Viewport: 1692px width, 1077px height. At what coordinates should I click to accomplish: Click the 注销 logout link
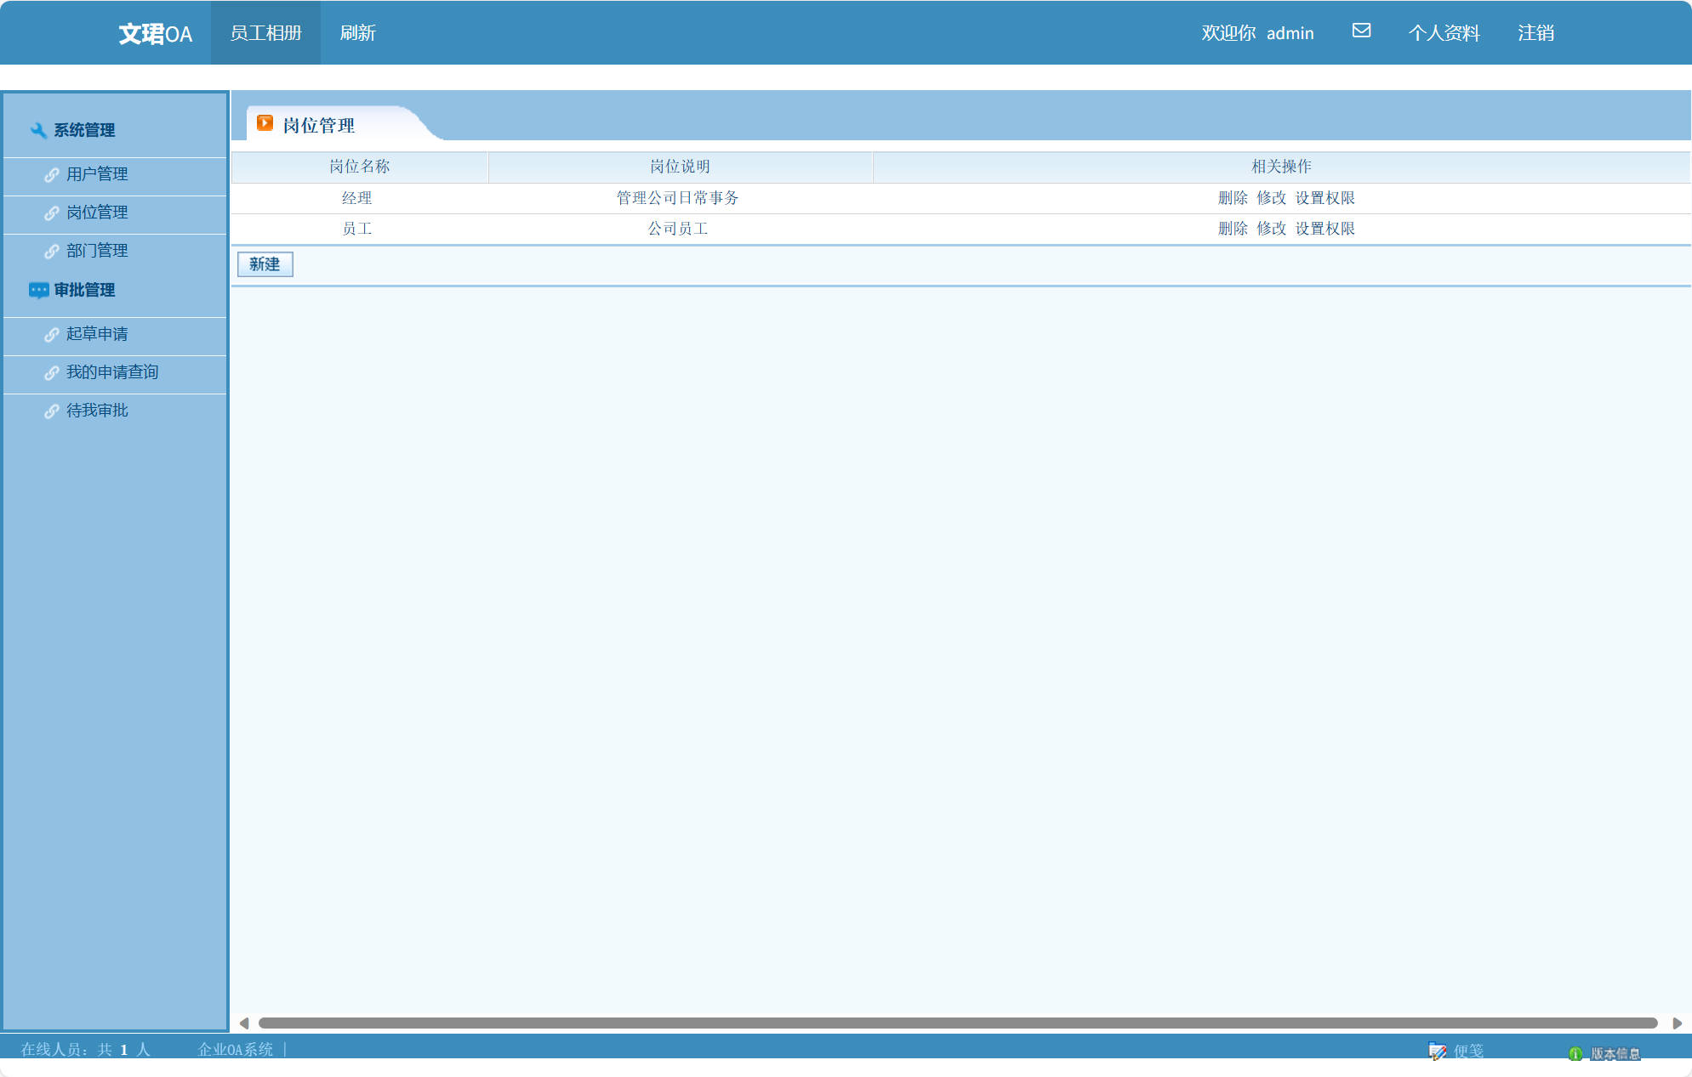point(1535,33)
